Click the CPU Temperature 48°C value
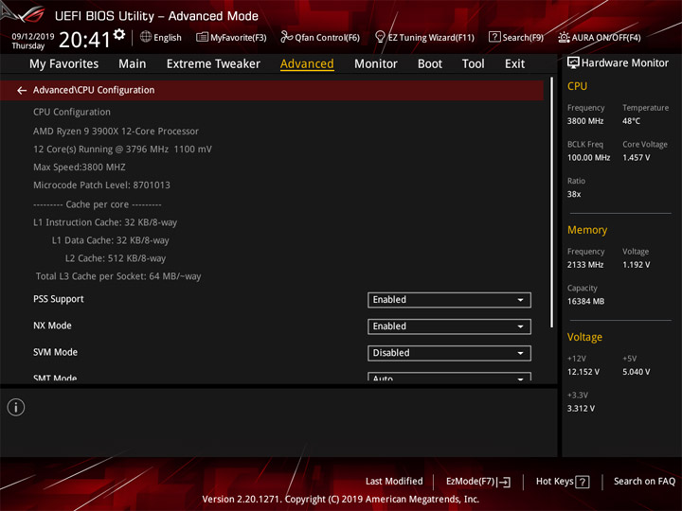 point(631,121)
